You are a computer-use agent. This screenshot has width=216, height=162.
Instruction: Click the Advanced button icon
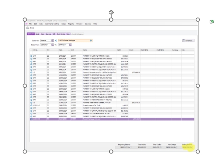click(x=184, y=40)
